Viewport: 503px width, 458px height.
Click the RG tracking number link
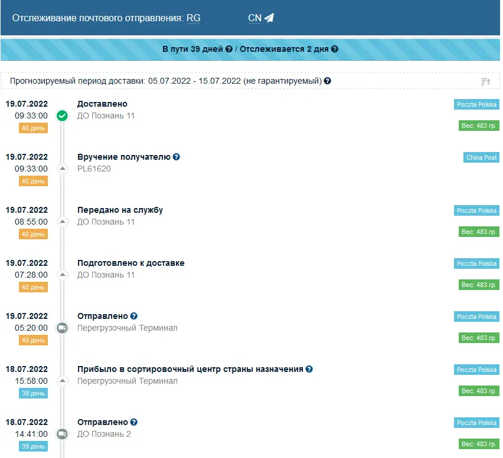point(194,18)
